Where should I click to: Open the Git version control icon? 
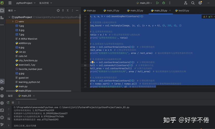pos(2,125)
